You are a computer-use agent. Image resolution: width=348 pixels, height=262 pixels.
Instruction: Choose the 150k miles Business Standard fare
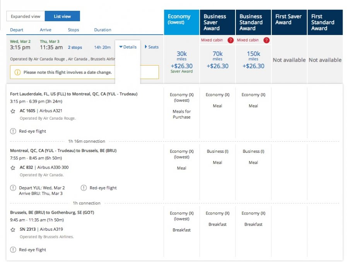tap(253, 60)
